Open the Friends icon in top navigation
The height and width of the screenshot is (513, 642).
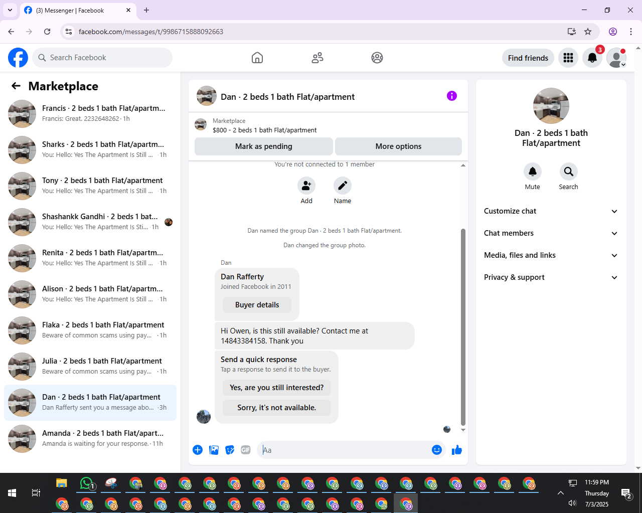click(317, 58)
